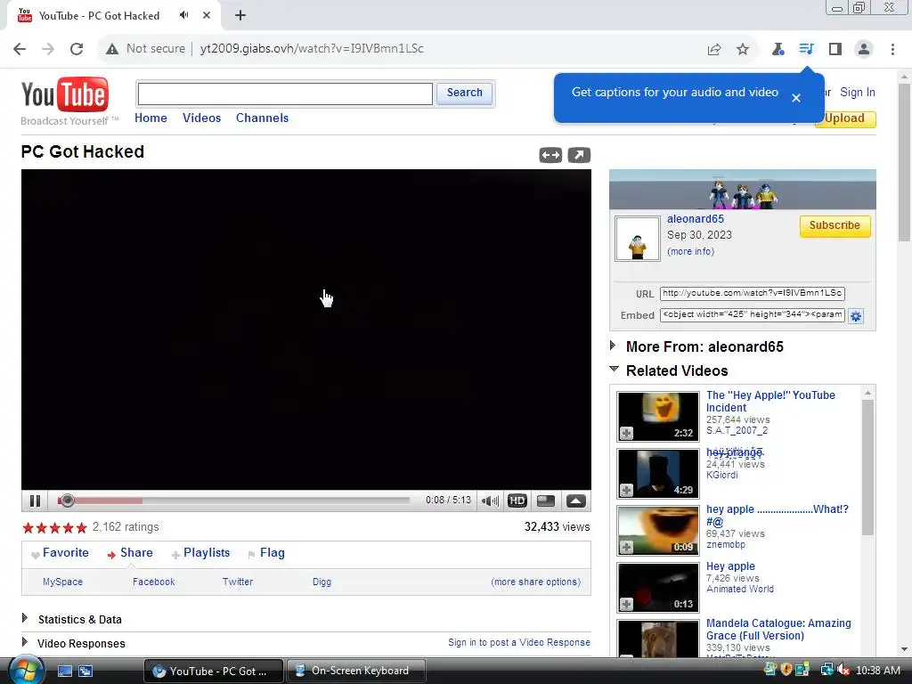Open the Chrome profile avatar
Screen dimensions: 912x684
point(864,50)
